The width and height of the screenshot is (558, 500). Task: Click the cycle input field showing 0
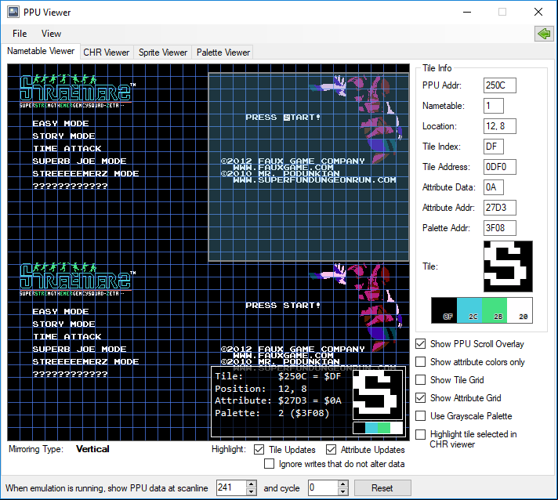[x=323, y=487]
